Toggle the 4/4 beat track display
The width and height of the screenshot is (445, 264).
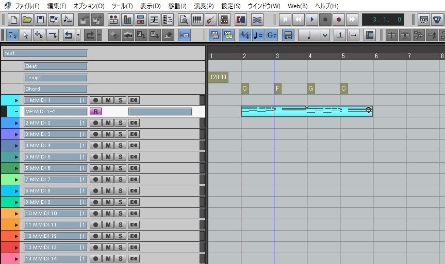pos(244,36)
